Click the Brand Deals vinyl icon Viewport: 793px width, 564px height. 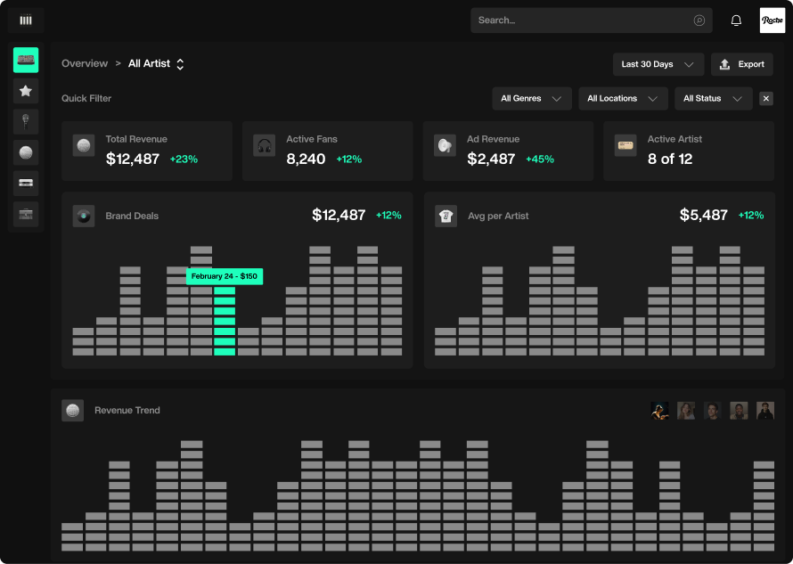point(84,216)
